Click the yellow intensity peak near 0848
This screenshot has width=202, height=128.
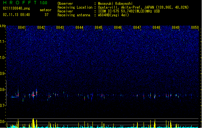click(155, 124)
